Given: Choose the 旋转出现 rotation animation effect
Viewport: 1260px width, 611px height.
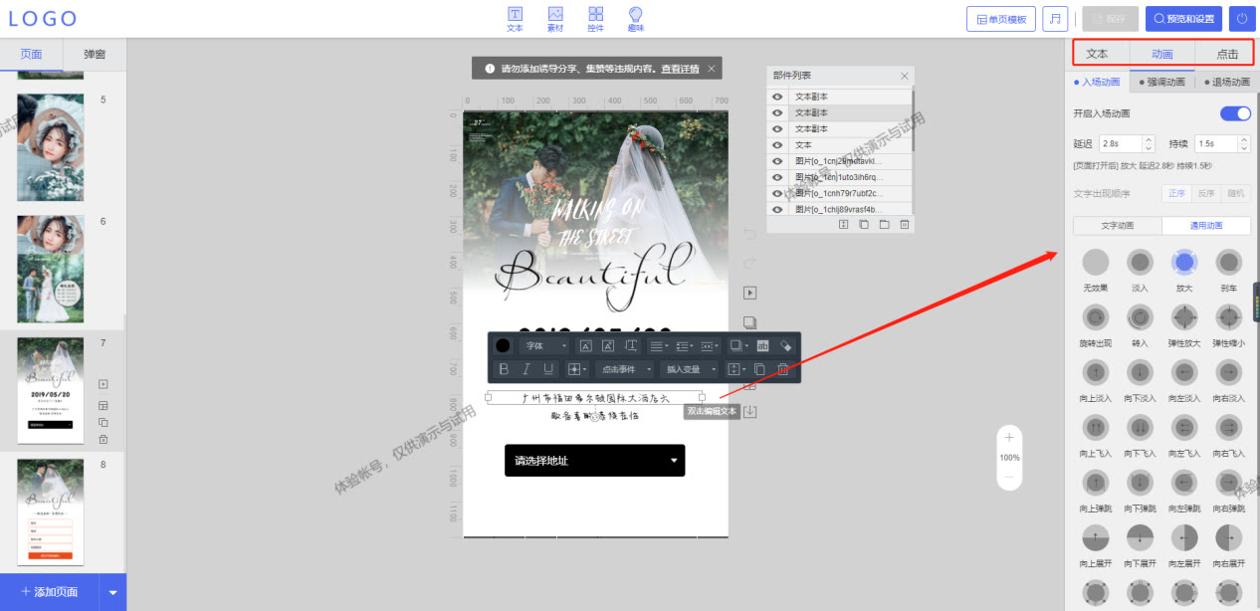Looking at the screenshot, I should [1095, 318].
